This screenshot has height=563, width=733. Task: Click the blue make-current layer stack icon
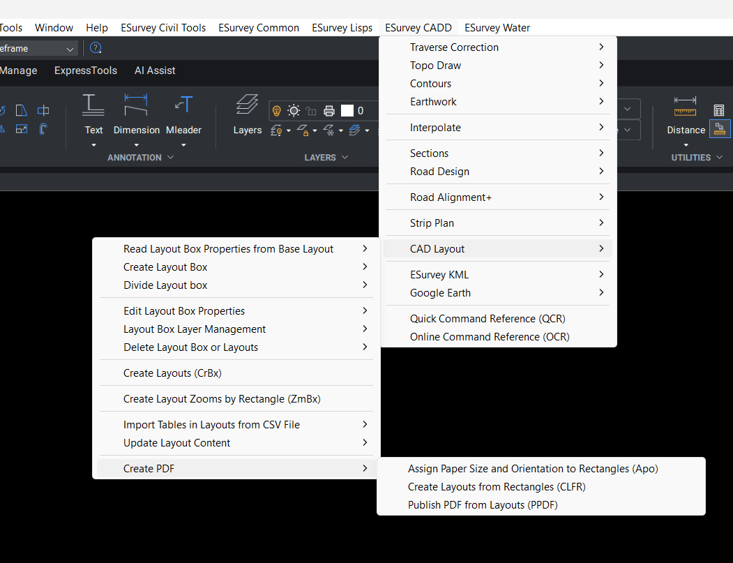(x=354, y=130)
